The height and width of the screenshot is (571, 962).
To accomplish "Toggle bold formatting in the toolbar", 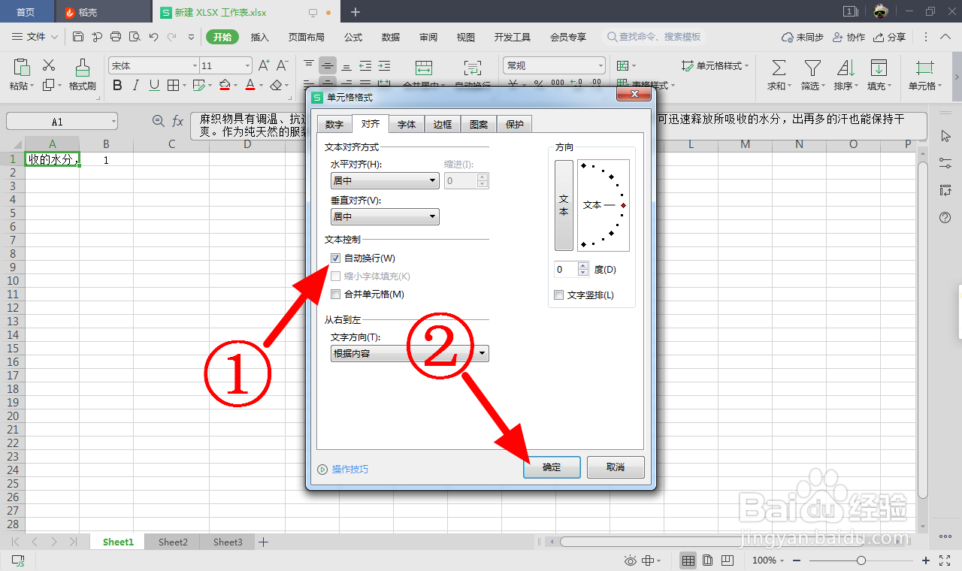I will 116,85.
